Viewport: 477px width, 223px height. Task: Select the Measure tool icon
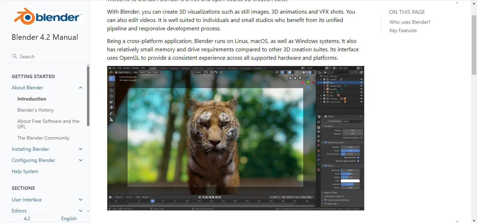tap(111, 119)
